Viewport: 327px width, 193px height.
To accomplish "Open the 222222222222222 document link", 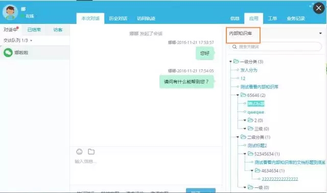I will [280, 179].
